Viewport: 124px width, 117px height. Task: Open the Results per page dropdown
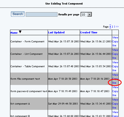[x=86, y=14]
